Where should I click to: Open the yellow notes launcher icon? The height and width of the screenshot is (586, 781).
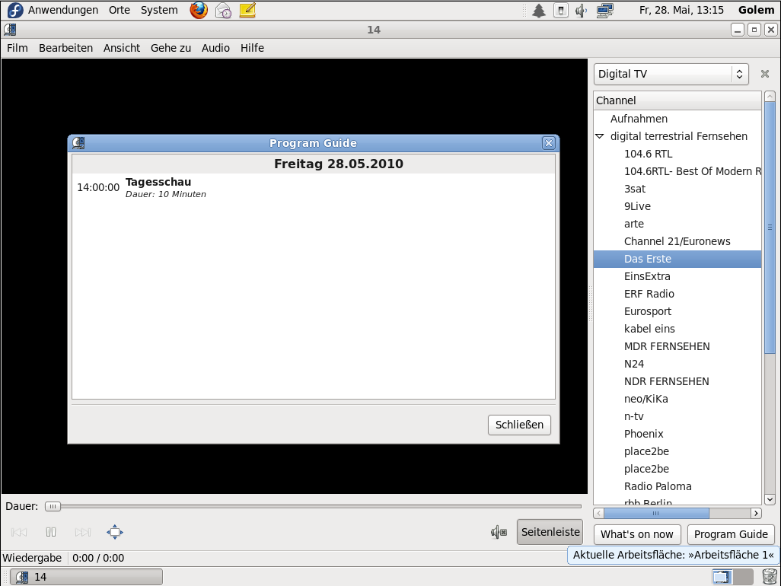tap(247, 10)
